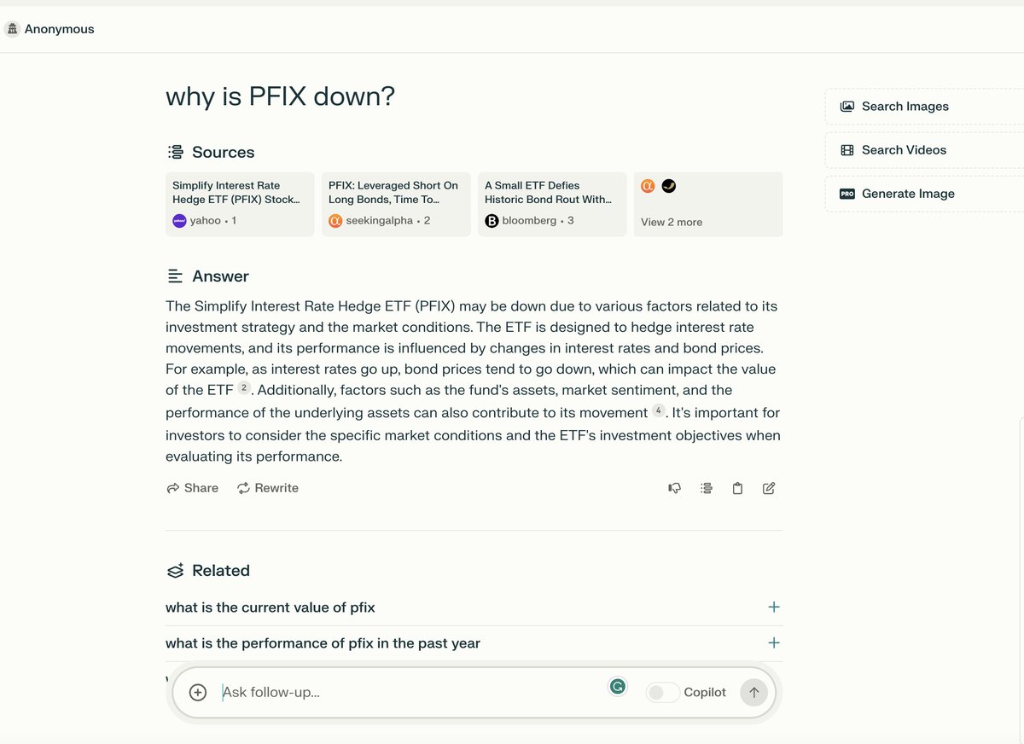
Task: Click the Answer heading icon
Action: coord(175,276)
